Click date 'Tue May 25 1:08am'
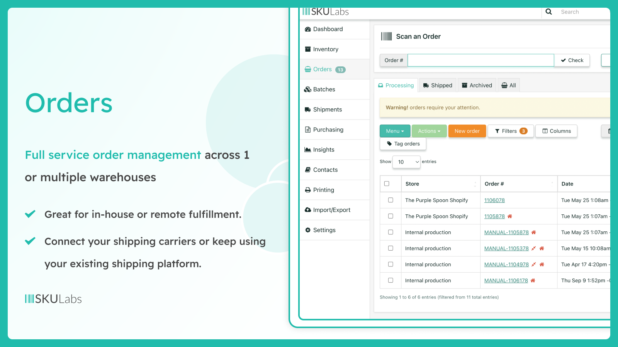The height and width of the screenshot is (347, 618). coord(585,200)
